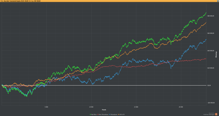
Task: Toggle the All-In EV legend entry
Action: (x=121, y=114)
